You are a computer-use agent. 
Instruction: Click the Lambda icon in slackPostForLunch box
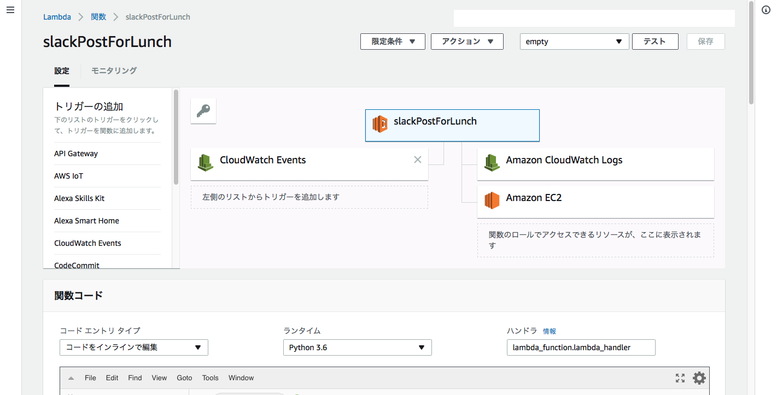[x=380, y=124]
